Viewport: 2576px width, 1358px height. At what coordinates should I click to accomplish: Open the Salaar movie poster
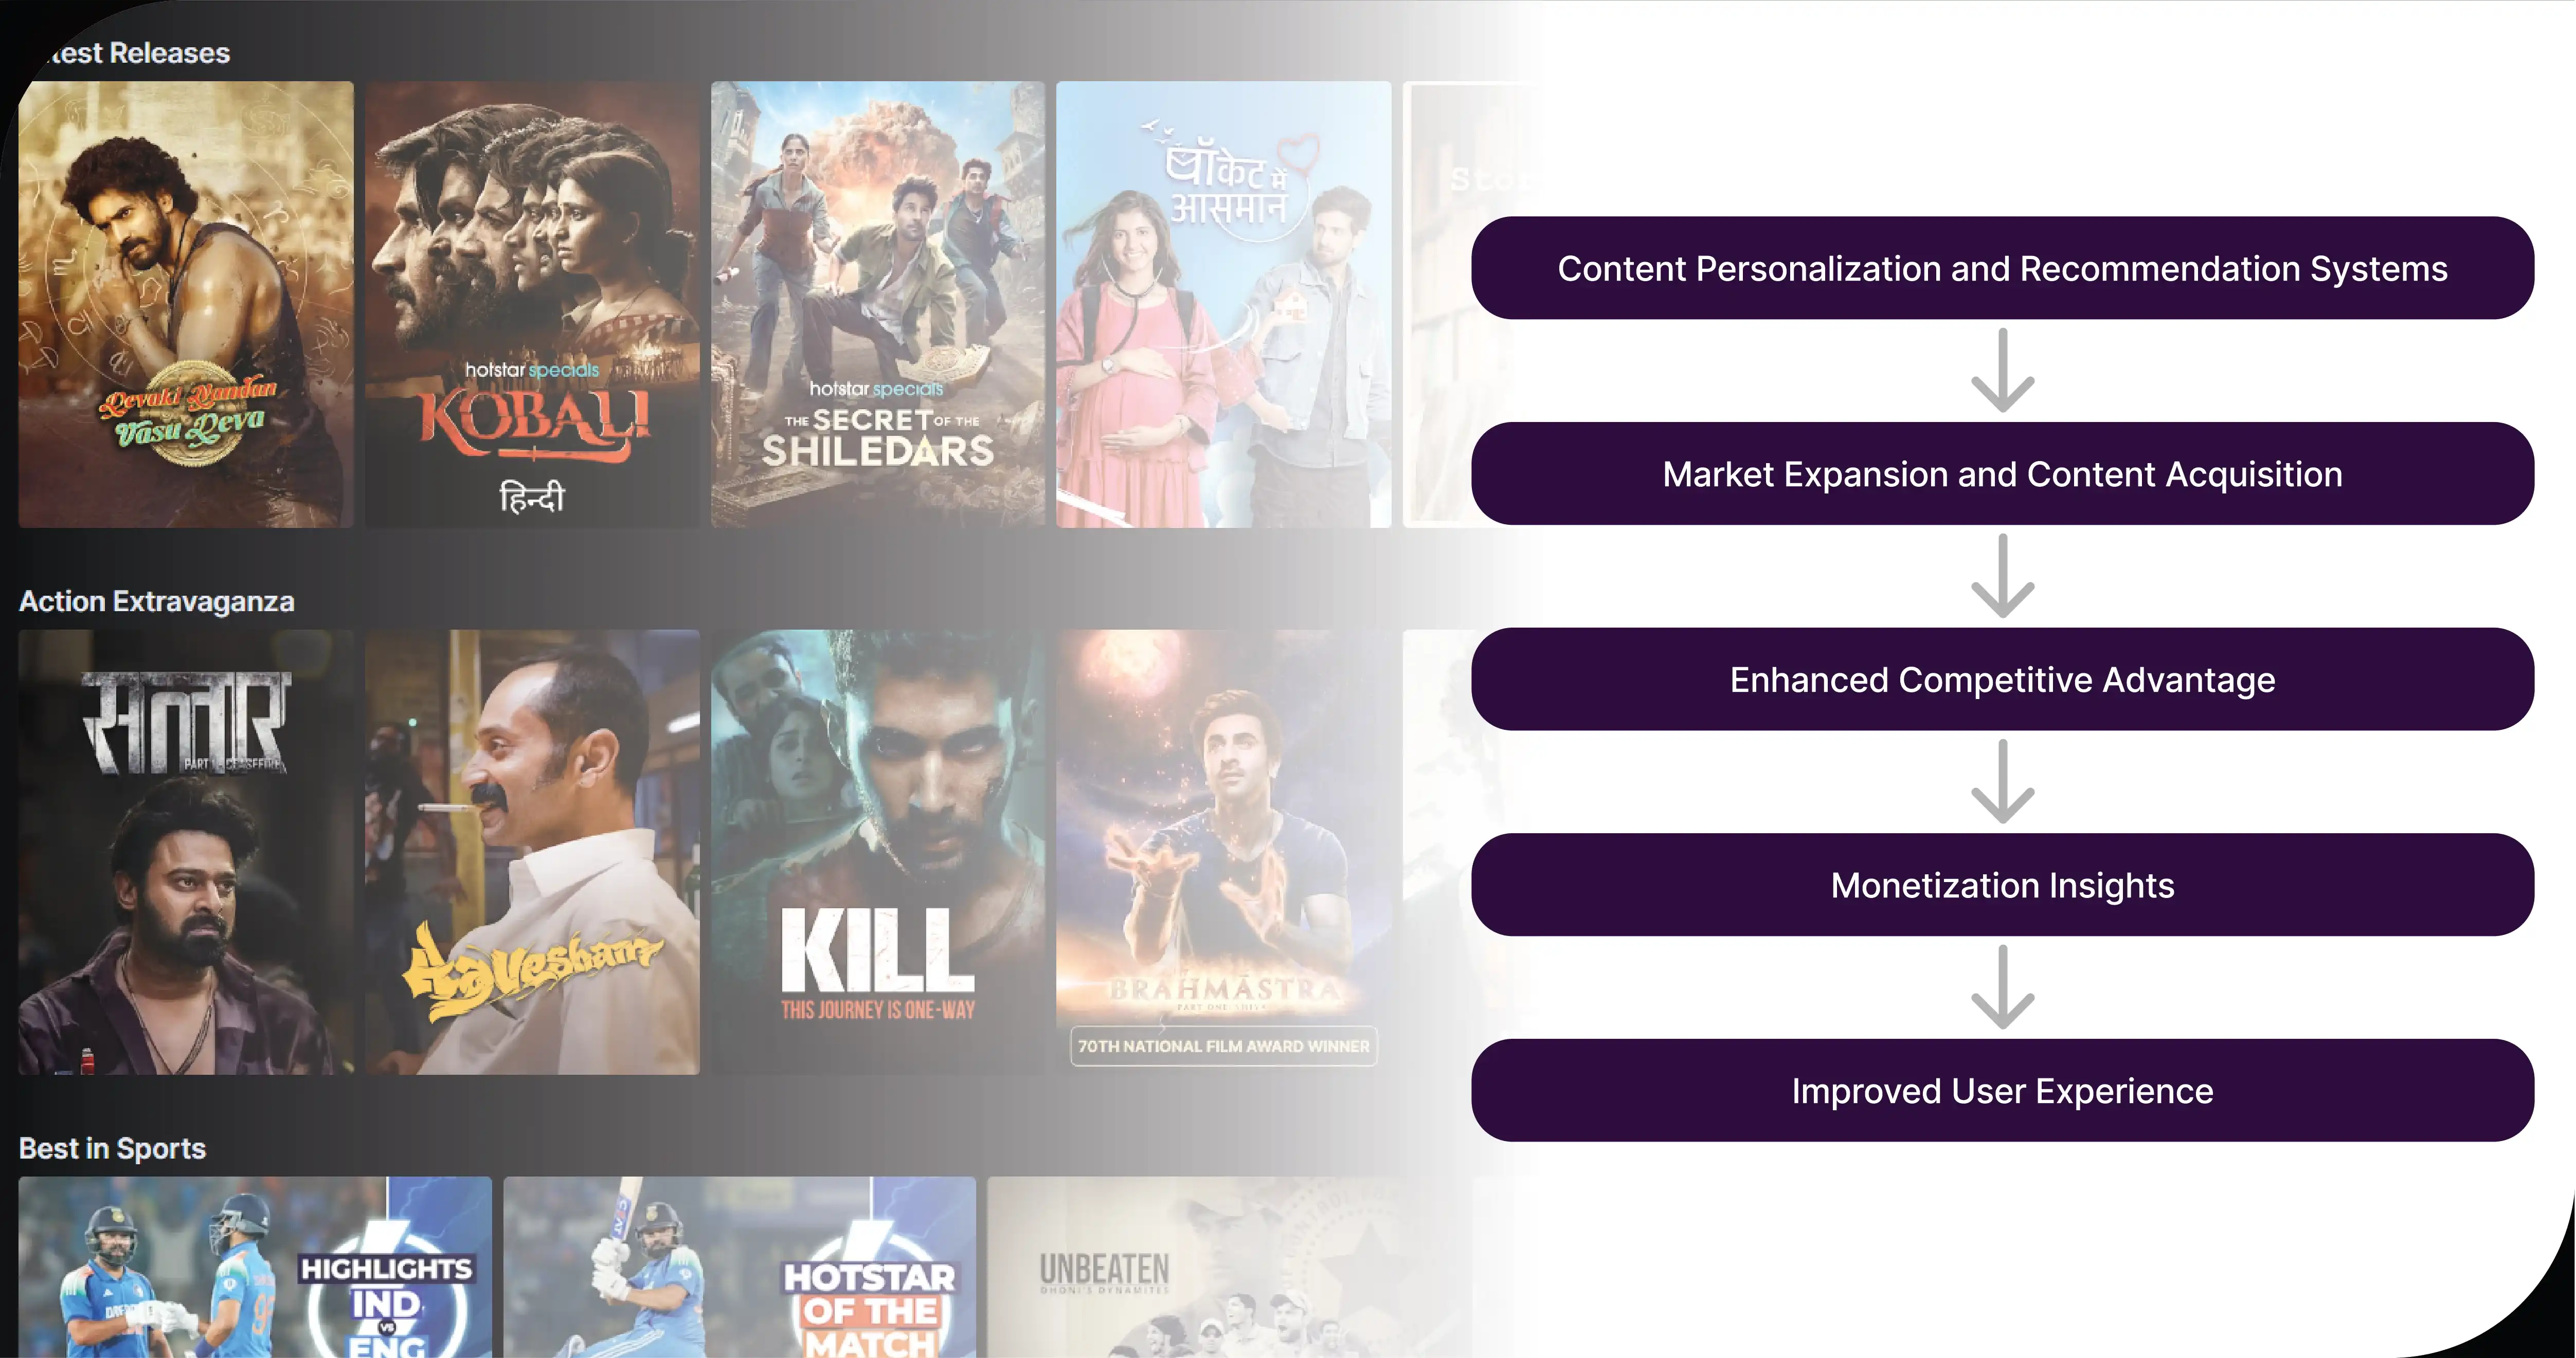click(186, 851)
